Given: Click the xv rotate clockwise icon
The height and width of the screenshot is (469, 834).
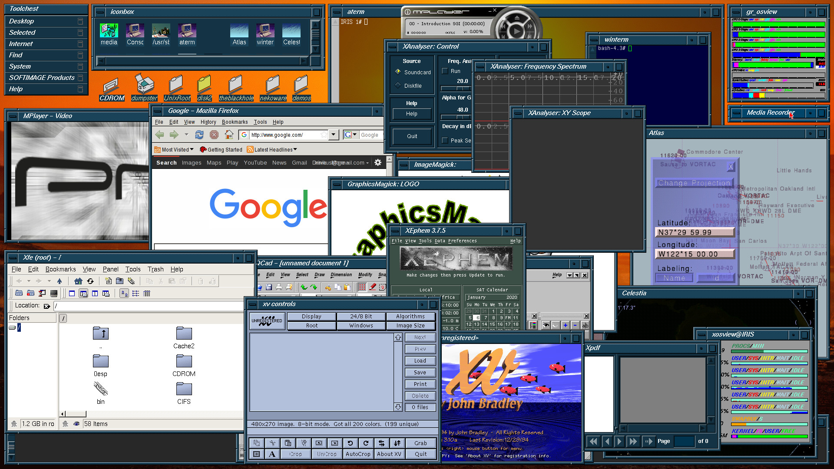Looking at the screenshot, I should point(366,443).
